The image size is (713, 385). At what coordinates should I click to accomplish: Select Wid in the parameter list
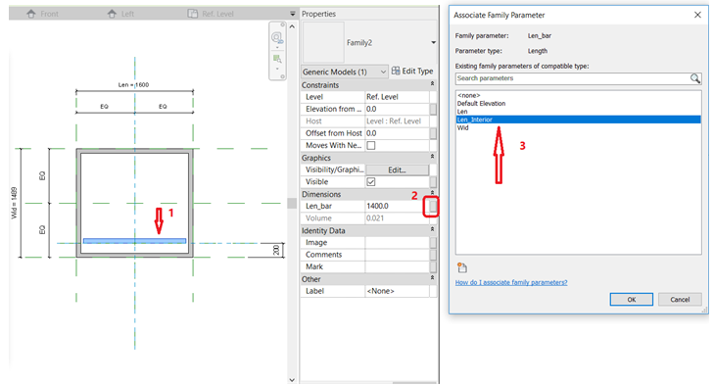(578, 128)
